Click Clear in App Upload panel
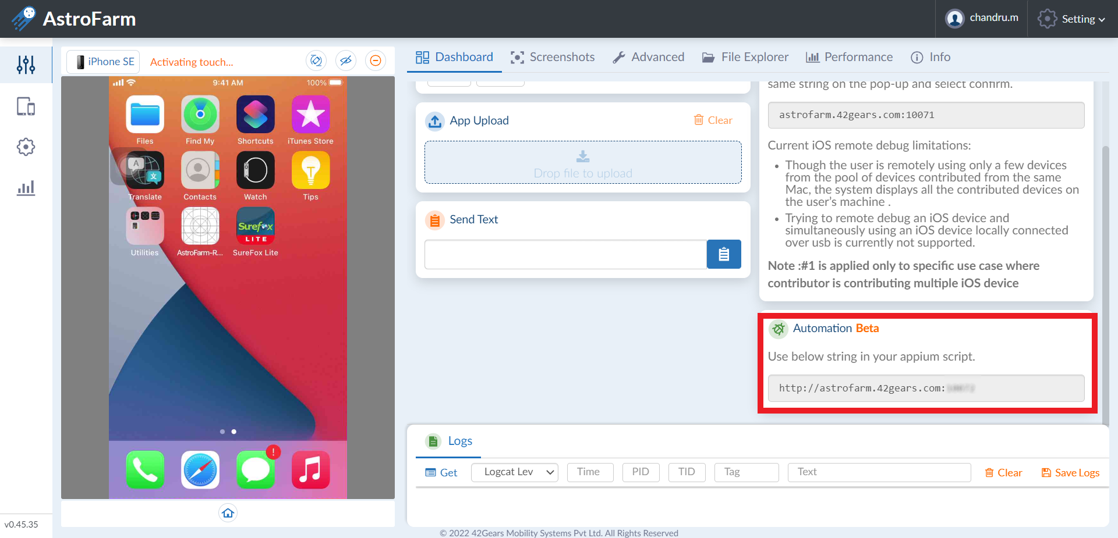This screenshot has width=1118, height=538. 713,120
